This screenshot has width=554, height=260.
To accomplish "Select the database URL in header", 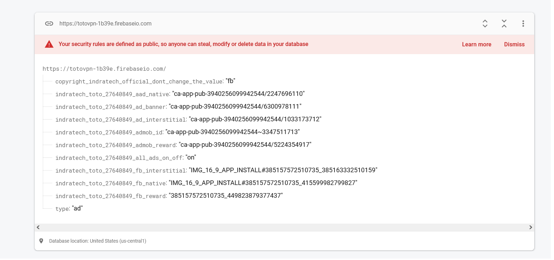I will click(x=105, y=24).
